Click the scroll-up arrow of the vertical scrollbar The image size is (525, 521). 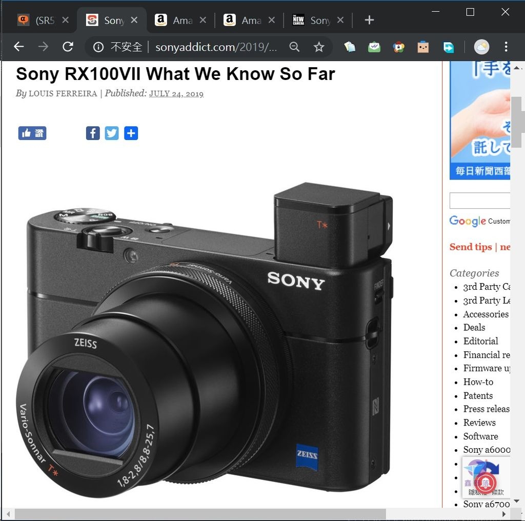coord(516,68)
